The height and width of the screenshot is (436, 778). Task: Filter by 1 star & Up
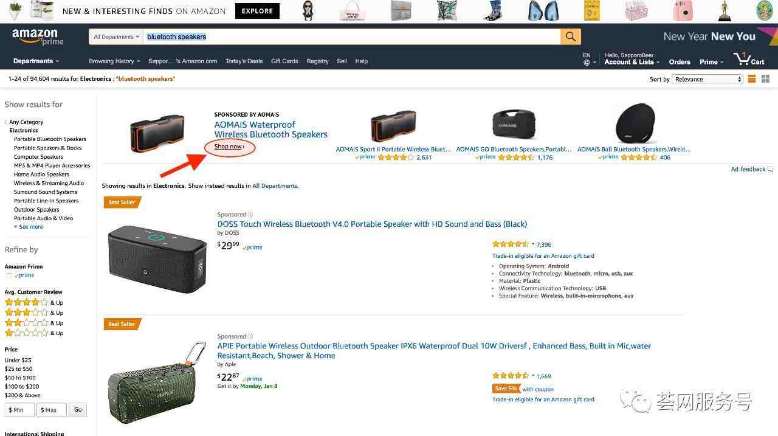point(34,333)
